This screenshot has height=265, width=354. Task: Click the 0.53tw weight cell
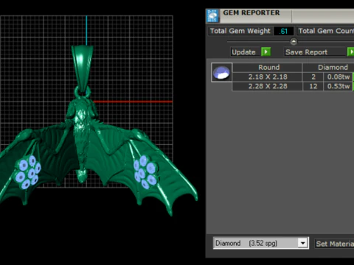pos(339,86)
